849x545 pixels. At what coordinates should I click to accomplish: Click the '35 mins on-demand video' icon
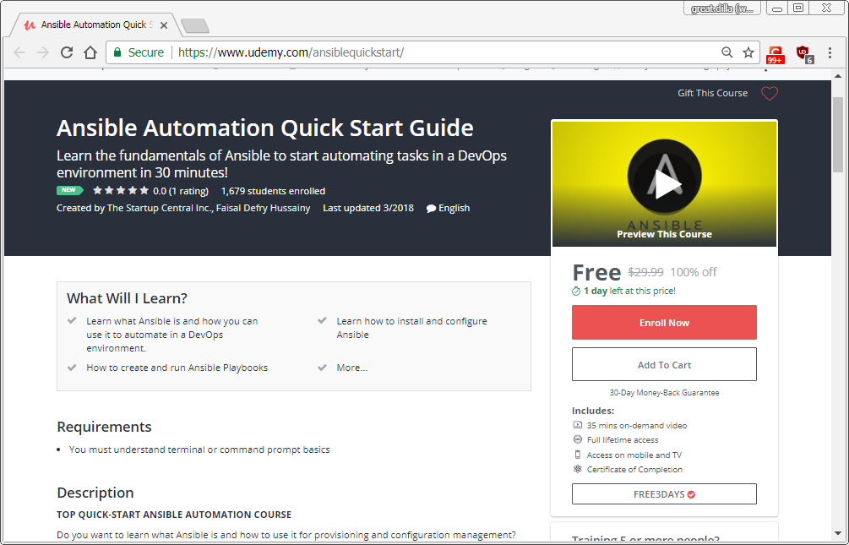point(578,425)
